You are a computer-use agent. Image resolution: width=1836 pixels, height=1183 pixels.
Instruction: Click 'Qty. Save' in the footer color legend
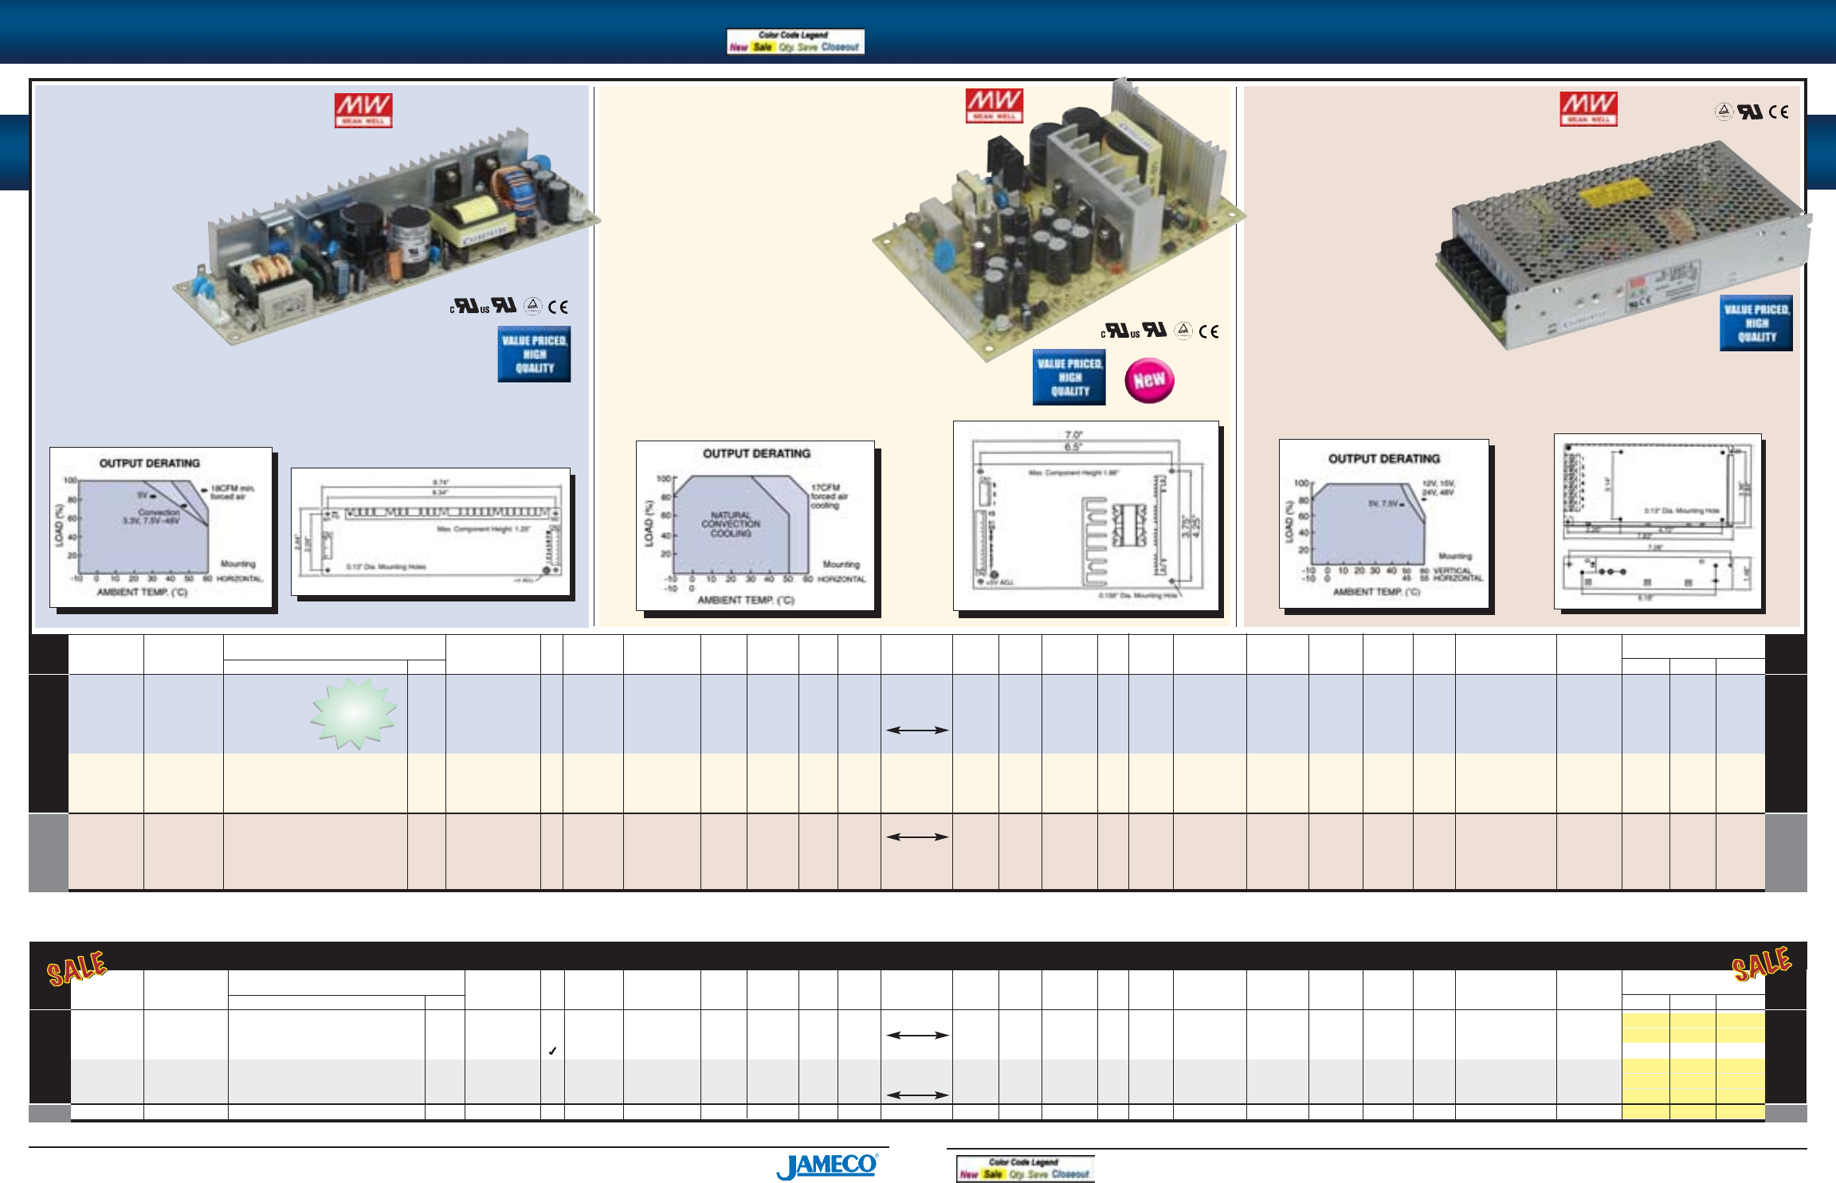(1030, 1175)
